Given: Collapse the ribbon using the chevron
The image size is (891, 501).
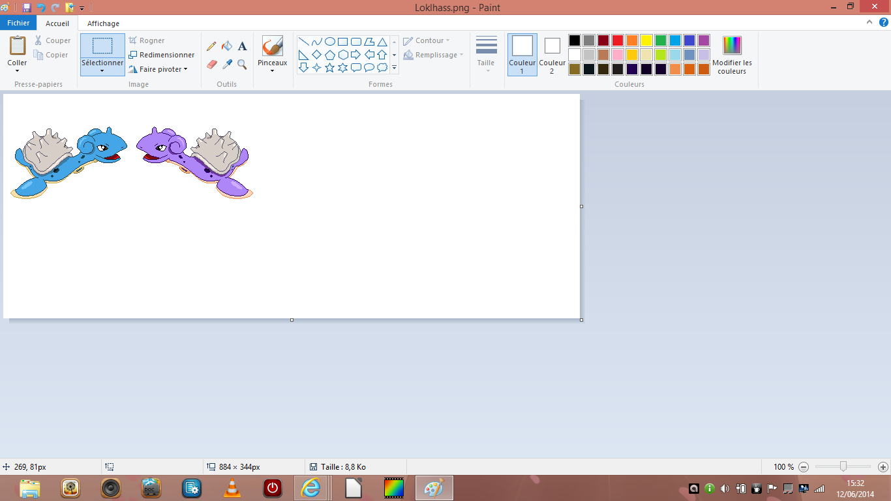Looking at the screenshot, I should (869, 23).
